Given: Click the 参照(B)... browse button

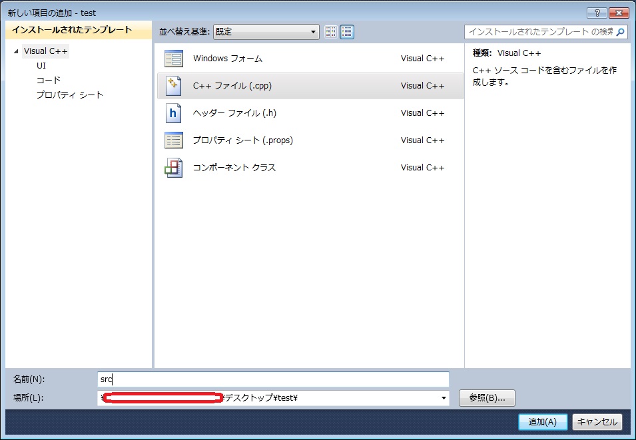Looking at the screenshot, I should point(487,398).
